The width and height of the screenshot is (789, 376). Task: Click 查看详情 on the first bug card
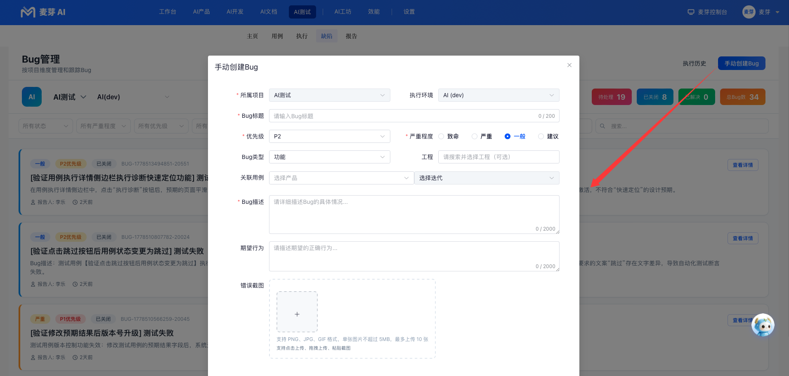743,165
